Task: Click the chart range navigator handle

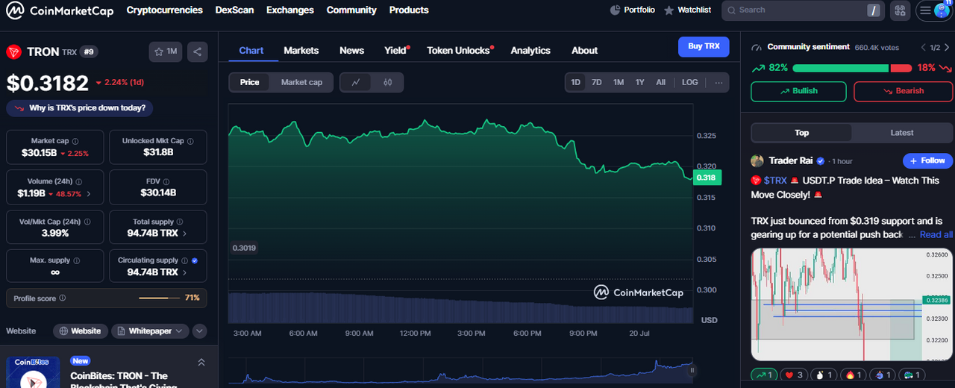Action: [x=692, y=369]
